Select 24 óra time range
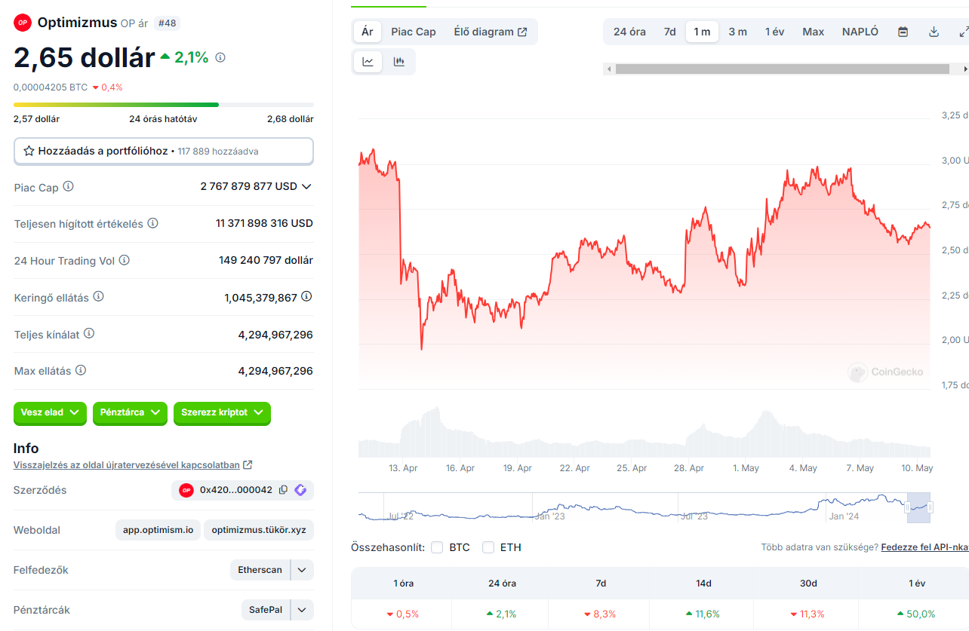 (629, 32)
